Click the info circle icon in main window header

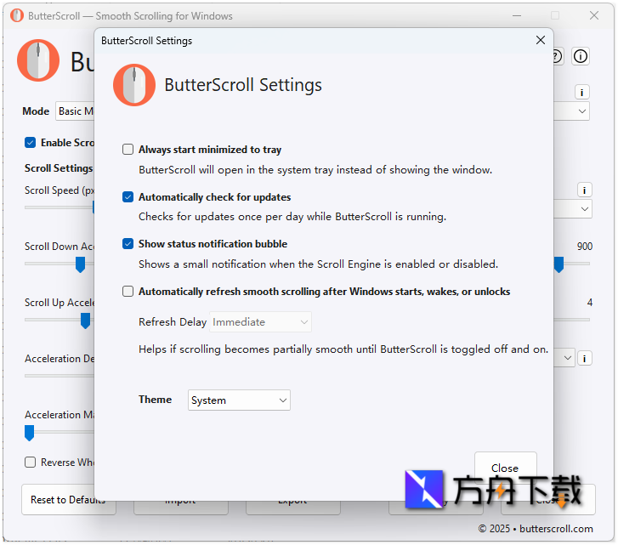pyautogui.click(x=580, y=56)
